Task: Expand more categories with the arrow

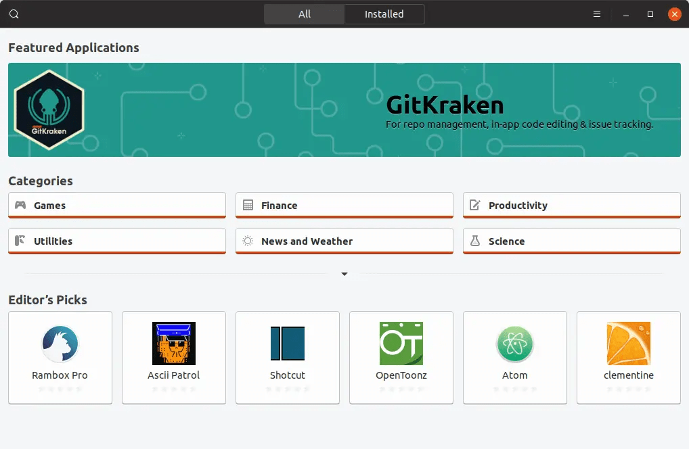Action: [344, 274]
